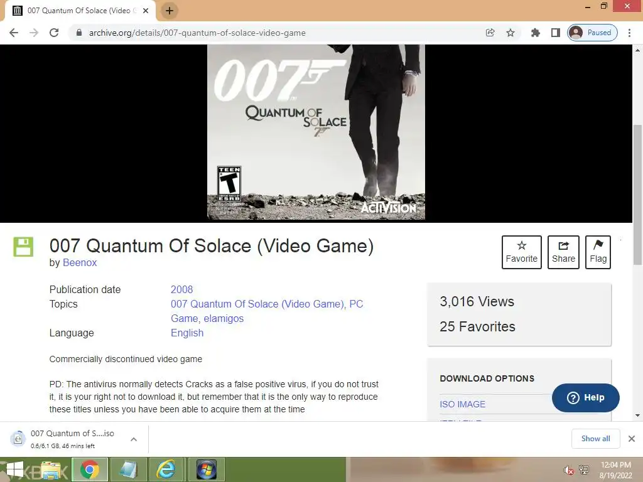Open the PC Game topic link
This screenshot has width=643, height=482.
(356, 304)
